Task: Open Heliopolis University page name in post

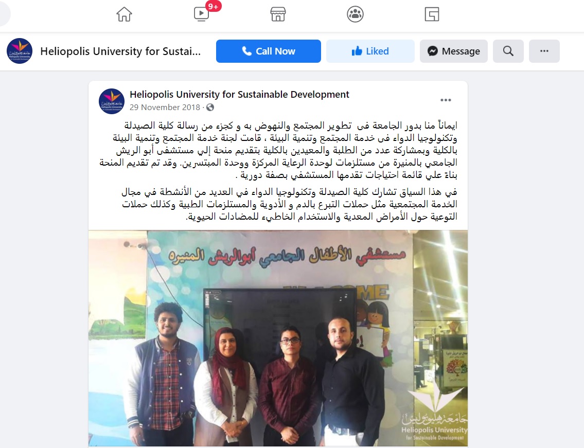Action: [x=239, y=95]
